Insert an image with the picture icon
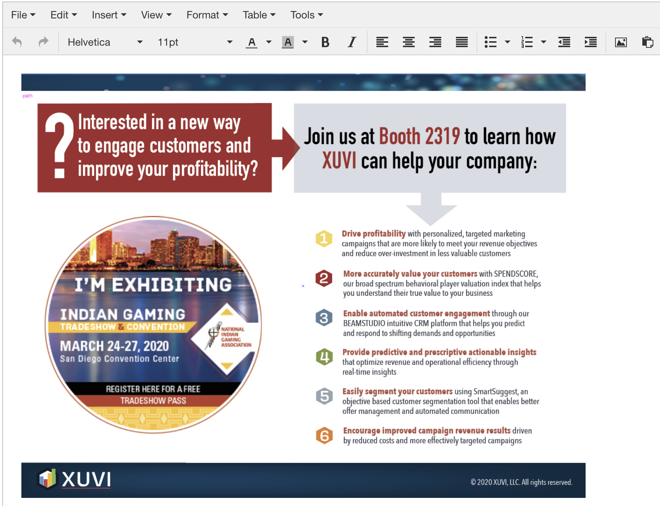 pos(621,42)
